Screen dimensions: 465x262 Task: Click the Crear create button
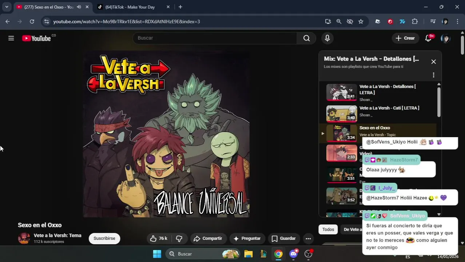(405, 38)
